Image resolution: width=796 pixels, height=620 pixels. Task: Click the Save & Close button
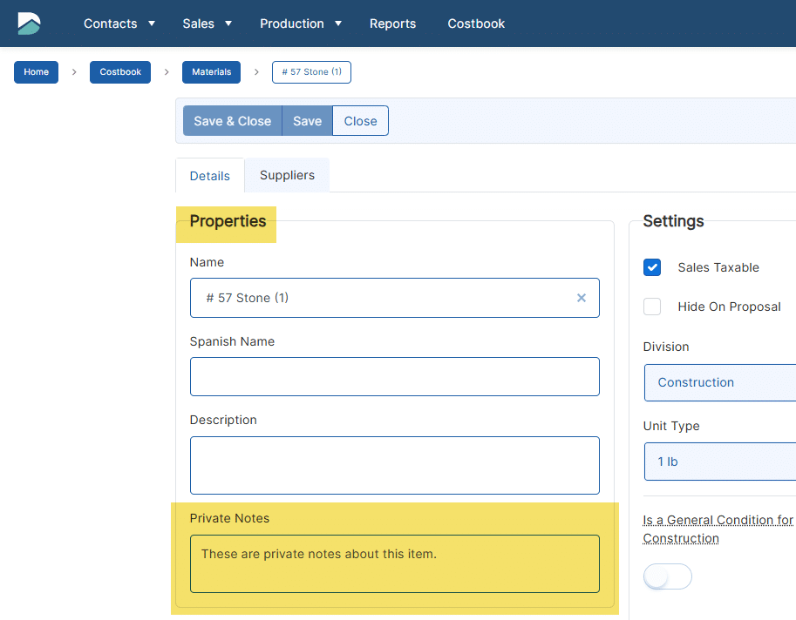[232, 121]
